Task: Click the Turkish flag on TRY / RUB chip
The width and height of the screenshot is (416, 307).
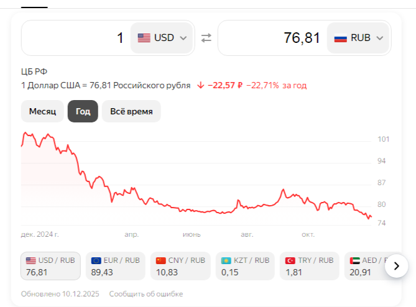Action: click(x=290, y=260)
